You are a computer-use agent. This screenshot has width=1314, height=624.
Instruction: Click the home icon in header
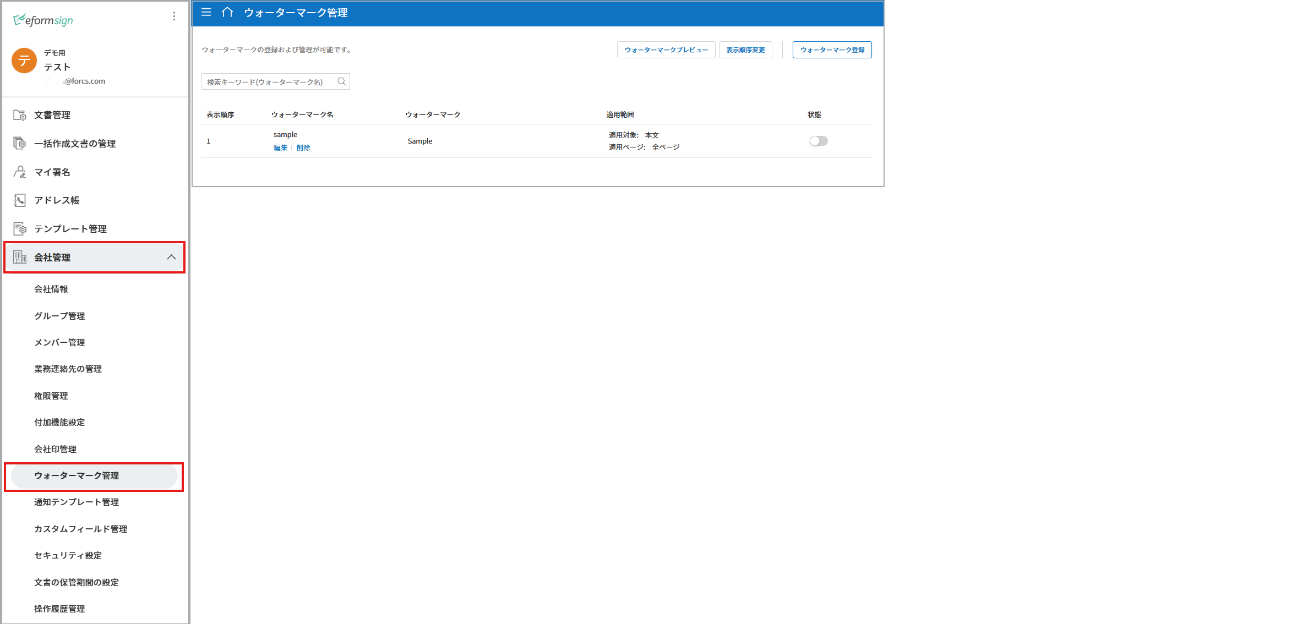[227, 12]
